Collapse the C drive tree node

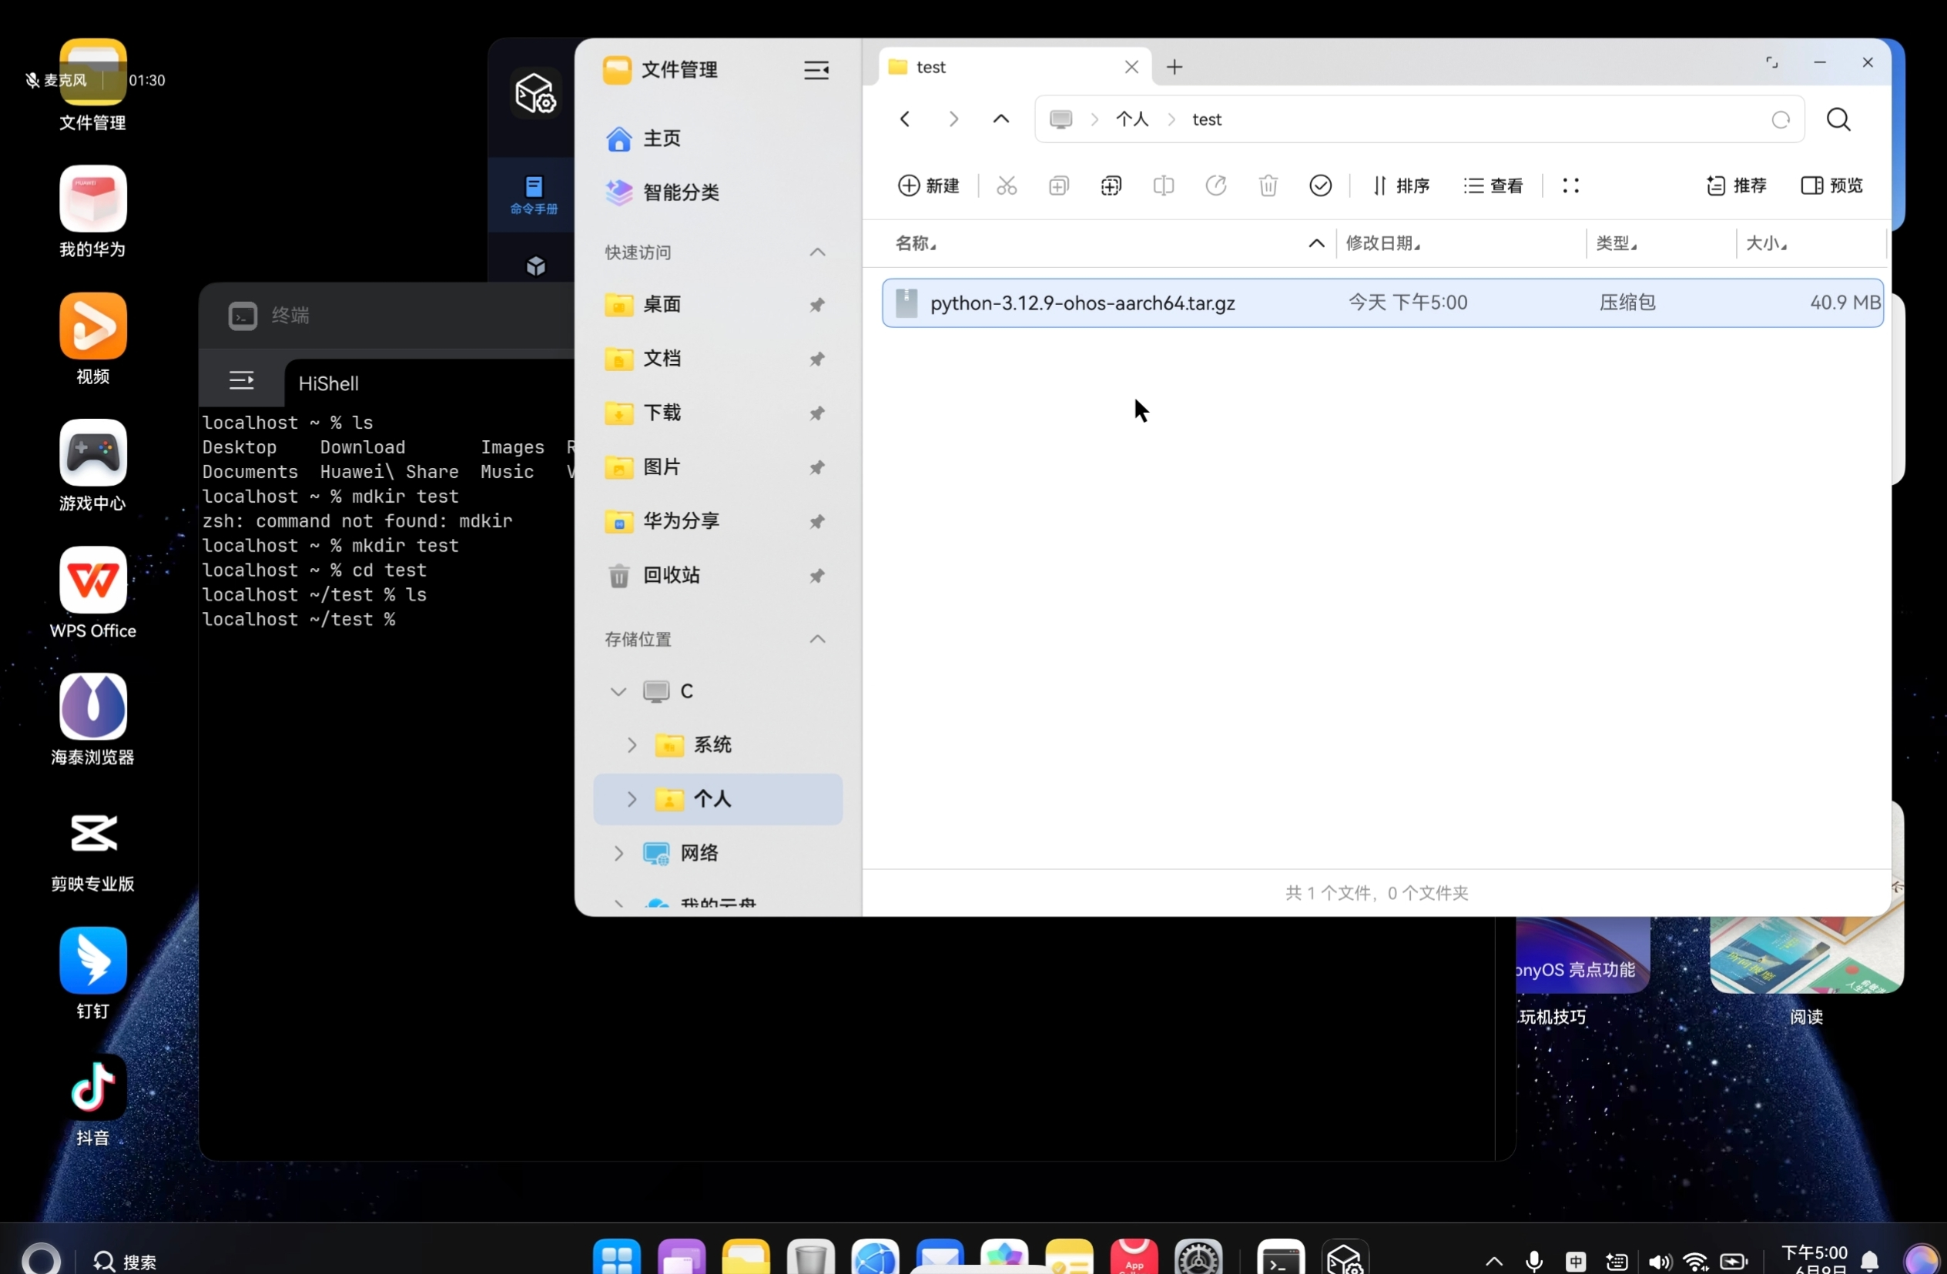click(618, 692)
